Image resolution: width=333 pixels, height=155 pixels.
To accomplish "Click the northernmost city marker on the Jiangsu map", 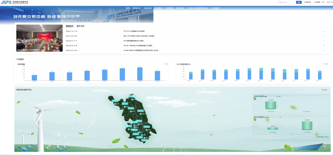I will (132, 99).
